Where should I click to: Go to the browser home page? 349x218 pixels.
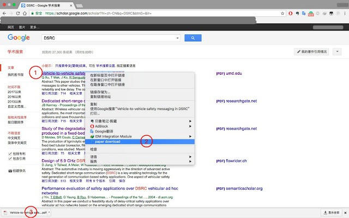tap(25, 13)
